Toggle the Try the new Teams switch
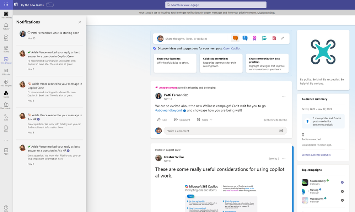 coord(50,5)
